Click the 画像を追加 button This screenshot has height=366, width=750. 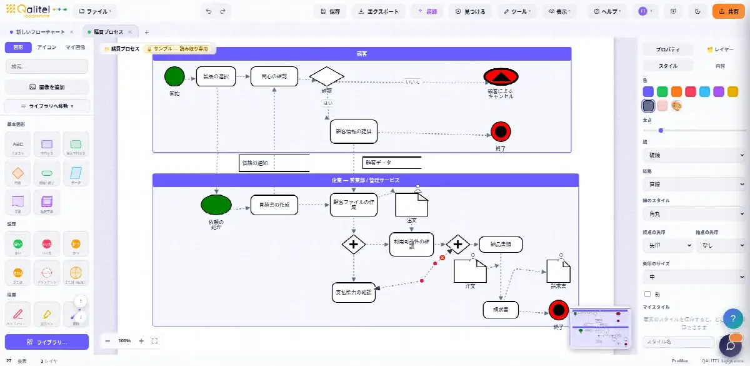point(47,87)
